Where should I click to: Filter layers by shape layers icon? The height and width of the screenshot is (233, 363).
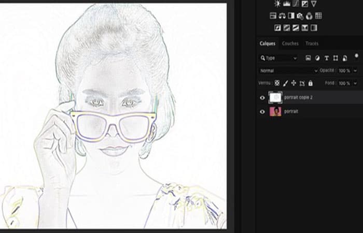(336, 58)
